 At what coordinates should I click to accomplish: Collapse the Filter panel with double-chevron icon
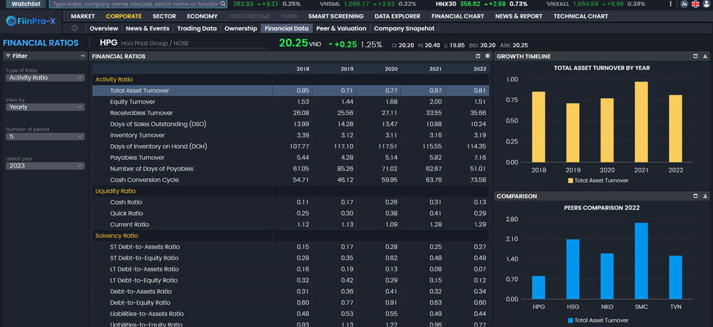pos(83,56)
